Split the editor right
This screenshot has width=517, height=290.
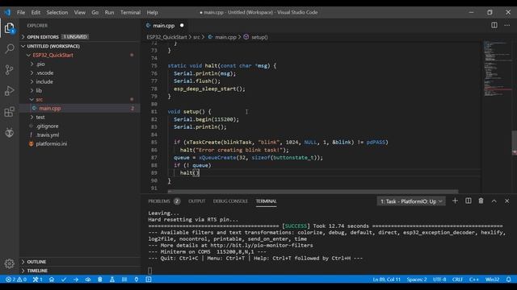tap(494, 25)
